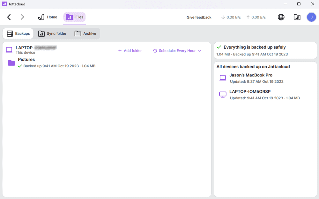The width and height of the screenshot is (319, 199).
Task: Open the Home tab
Action: point(48,17)
